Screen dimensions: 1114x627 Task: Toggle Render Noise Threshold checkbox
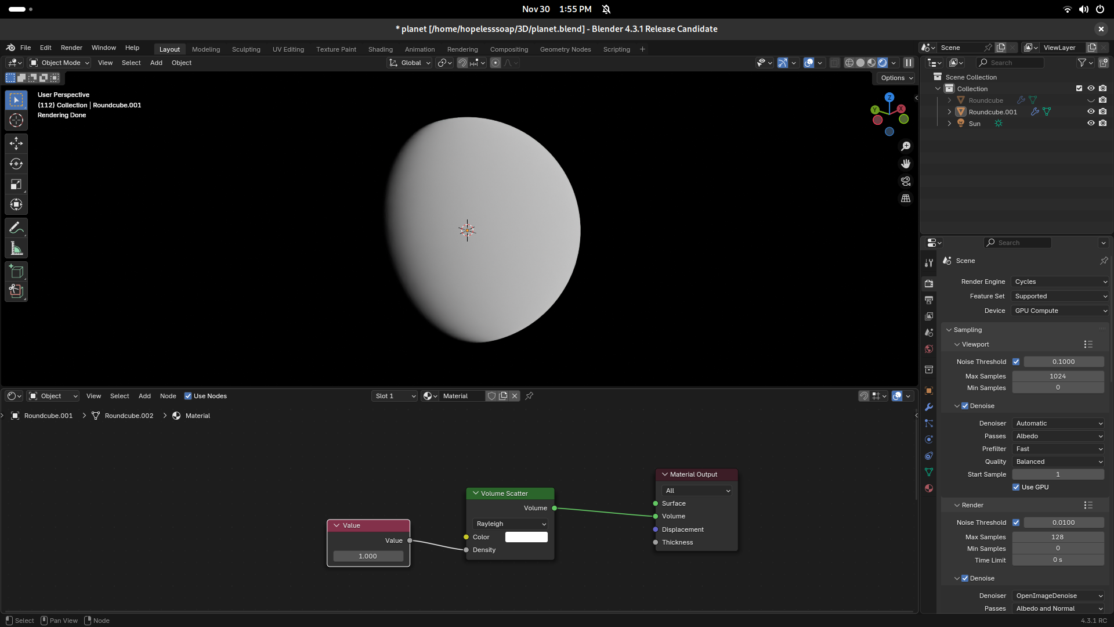pyautogui.click(x=1016, y=522)
